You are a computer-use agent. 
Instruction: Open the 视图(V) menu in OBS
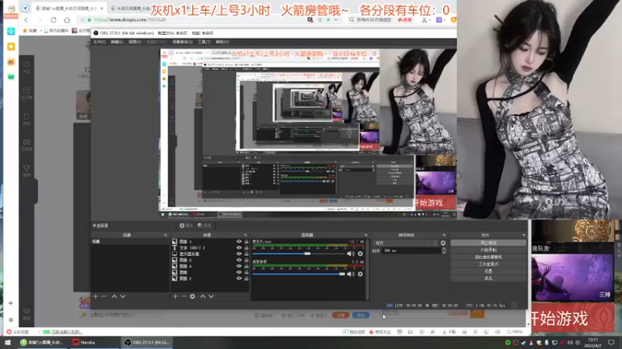pyautogui.click(x=135, y=42)
